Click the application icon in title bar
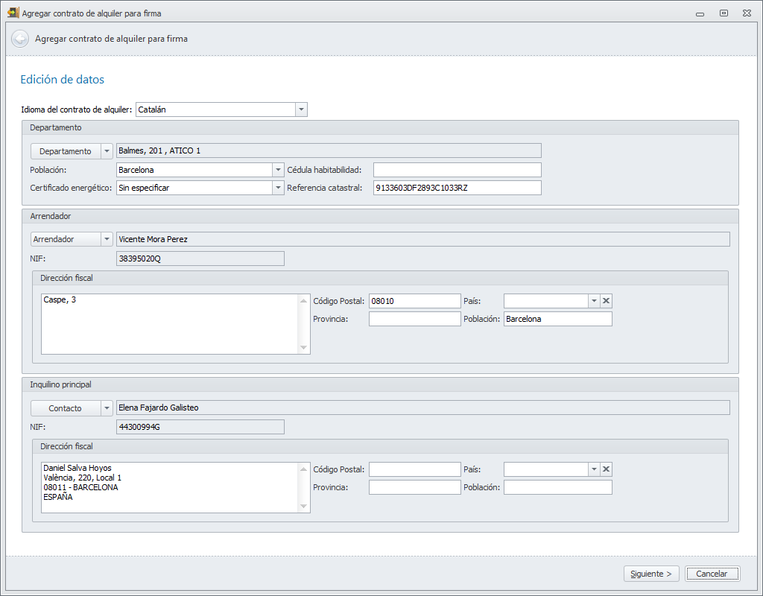The height and width of the screenshot is (596, 763). (13, 13)
